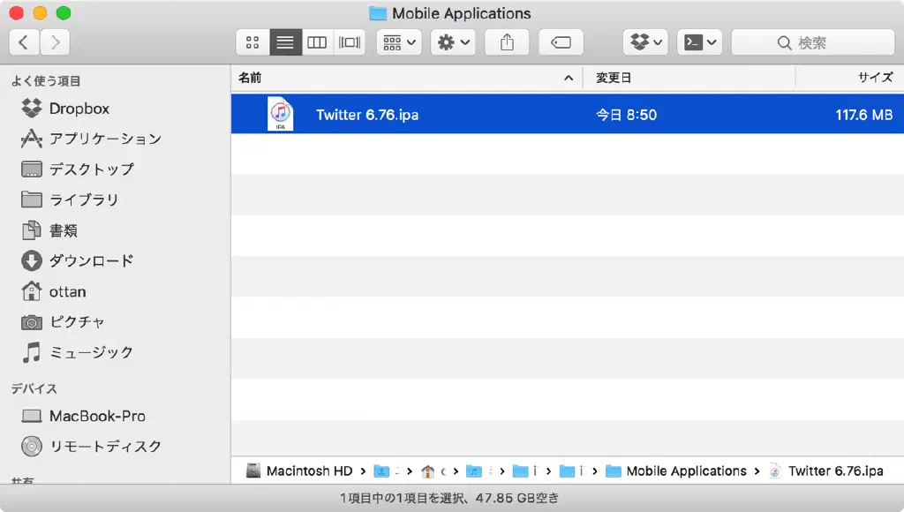Viewport: 904px width, 512px height.
Task: Open Dropbox in the sidebar
Action: point(79,109)
